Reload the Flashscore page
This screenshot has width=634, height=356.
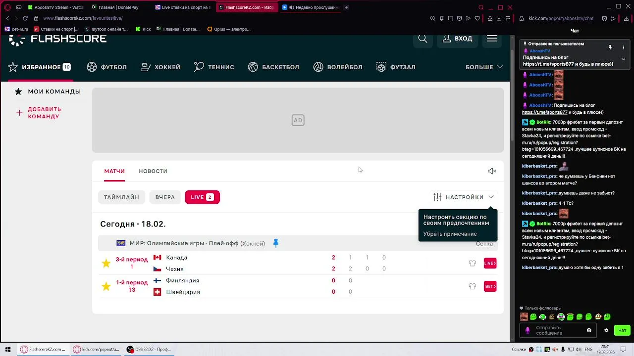coord(25,18)
